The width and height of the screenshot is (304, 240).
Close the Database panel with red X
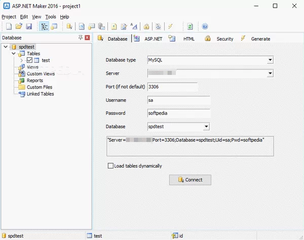point(88,37)
